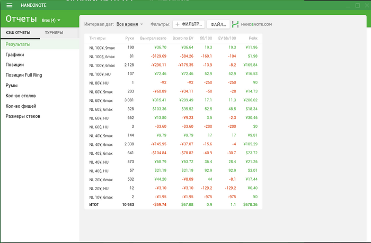Select Результаты in the sidebar
Image resolution: width=371 pixels, height=243 pixels.
pyautogui.click(x=40, y=44)
